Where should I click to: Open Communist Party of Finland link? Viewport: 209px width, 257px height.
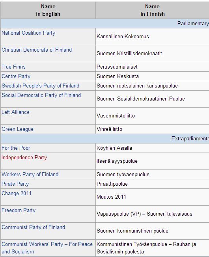click(x=34, y=227)
